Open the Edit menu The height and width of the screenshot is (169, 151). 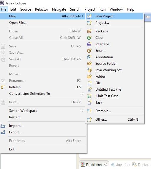(13, 9)
